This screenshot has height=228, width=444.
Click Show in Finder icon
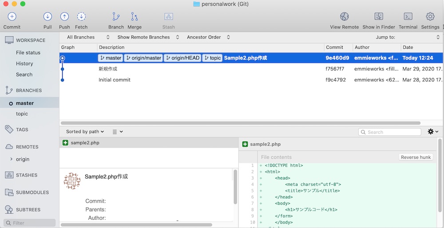(x=379, y=17)
